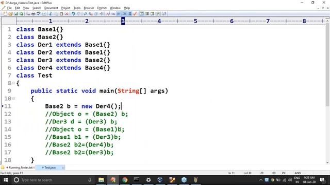Open the Tools menu
330x185 pixels.
(x=77, y=8)
